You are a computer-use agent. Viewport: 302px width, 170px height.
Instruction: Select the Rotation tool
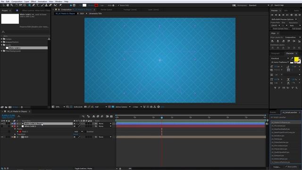tap(17, 5)
